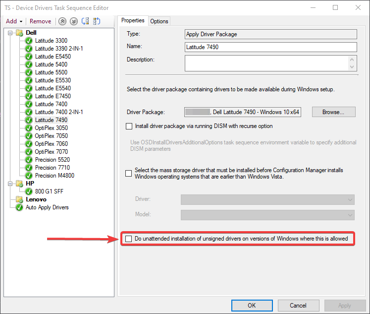Click green check icon beside Latitude 3390 2-IN-1
Screen dimensions: 370x314
click(x=29, y=49)
